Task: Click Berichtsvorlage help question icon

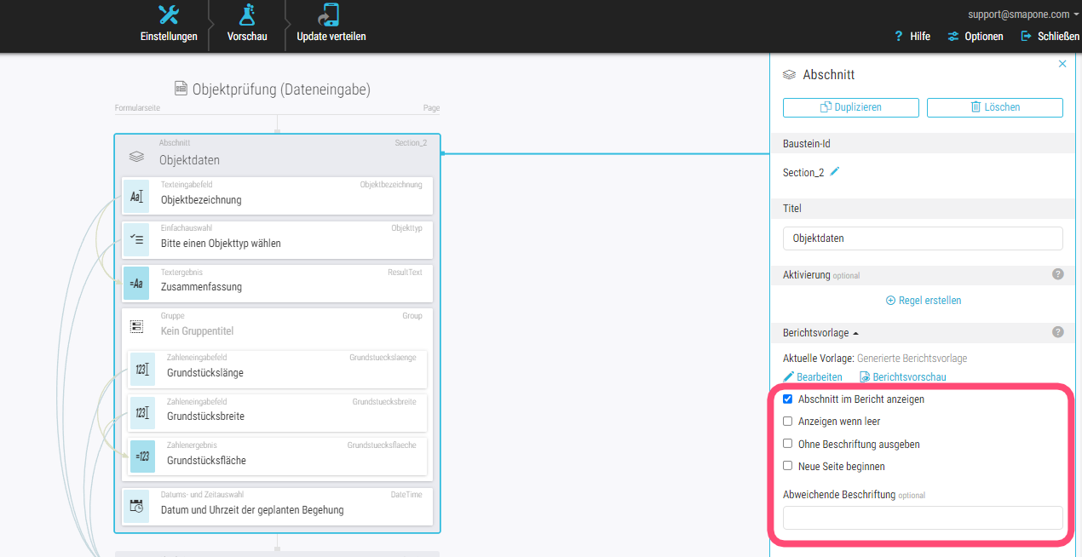Action: (x=1058, y=332)
